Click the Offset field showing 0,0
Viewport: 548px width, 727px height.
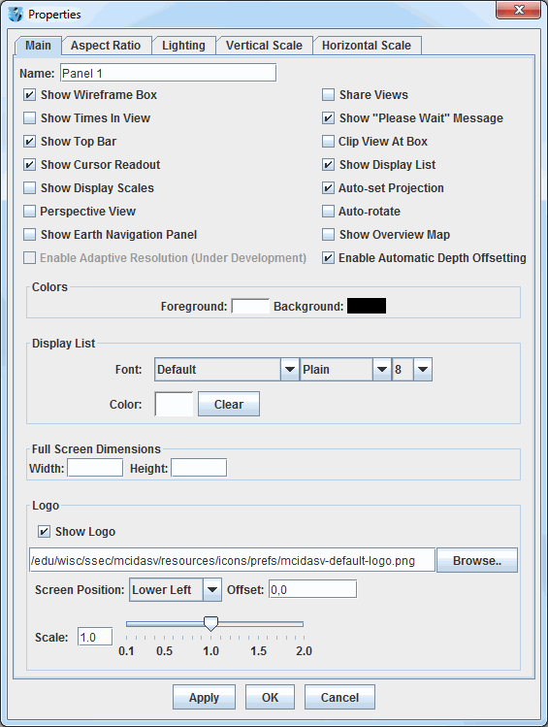[x=312, y=590]
